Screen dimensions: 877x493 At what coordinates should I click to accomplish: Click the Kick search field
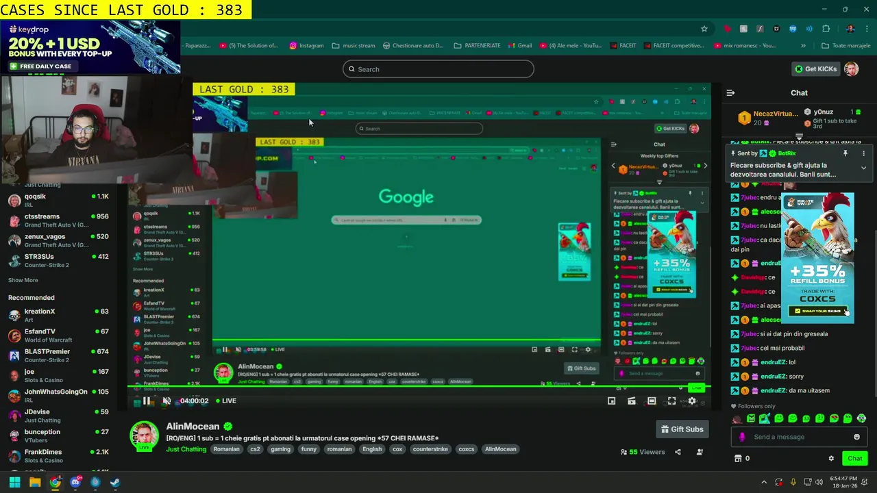point(438,69)
